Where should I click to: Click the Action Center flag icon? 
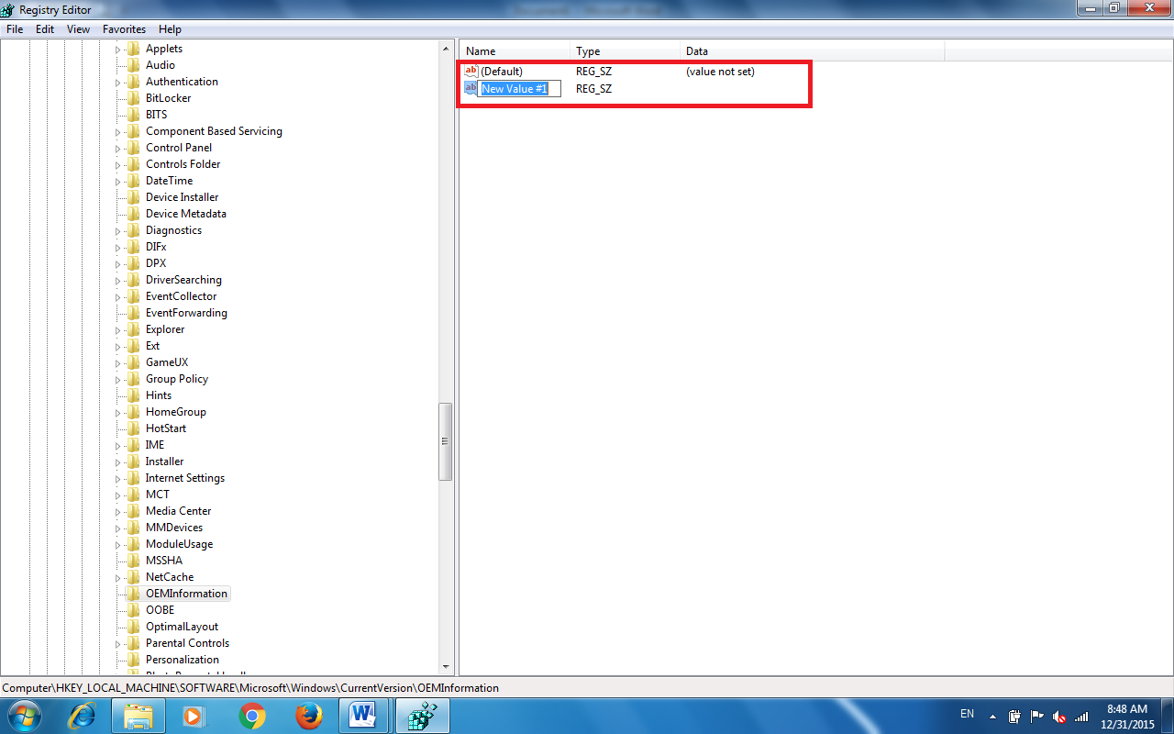tap(1037, 717)
